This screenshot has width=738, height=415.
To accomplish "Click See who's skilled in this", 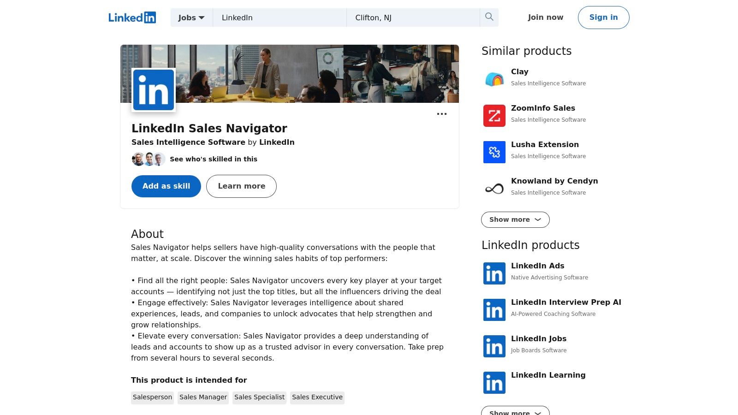I will click(x=214, y=159).
